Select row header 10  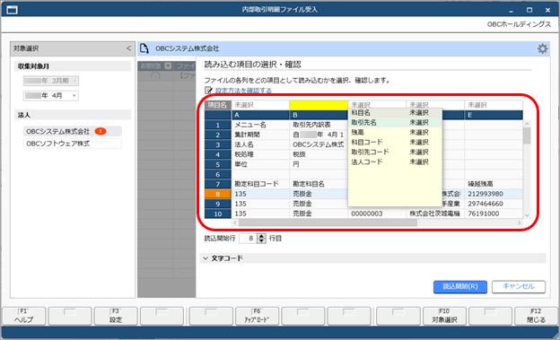[x=218, y=214]
